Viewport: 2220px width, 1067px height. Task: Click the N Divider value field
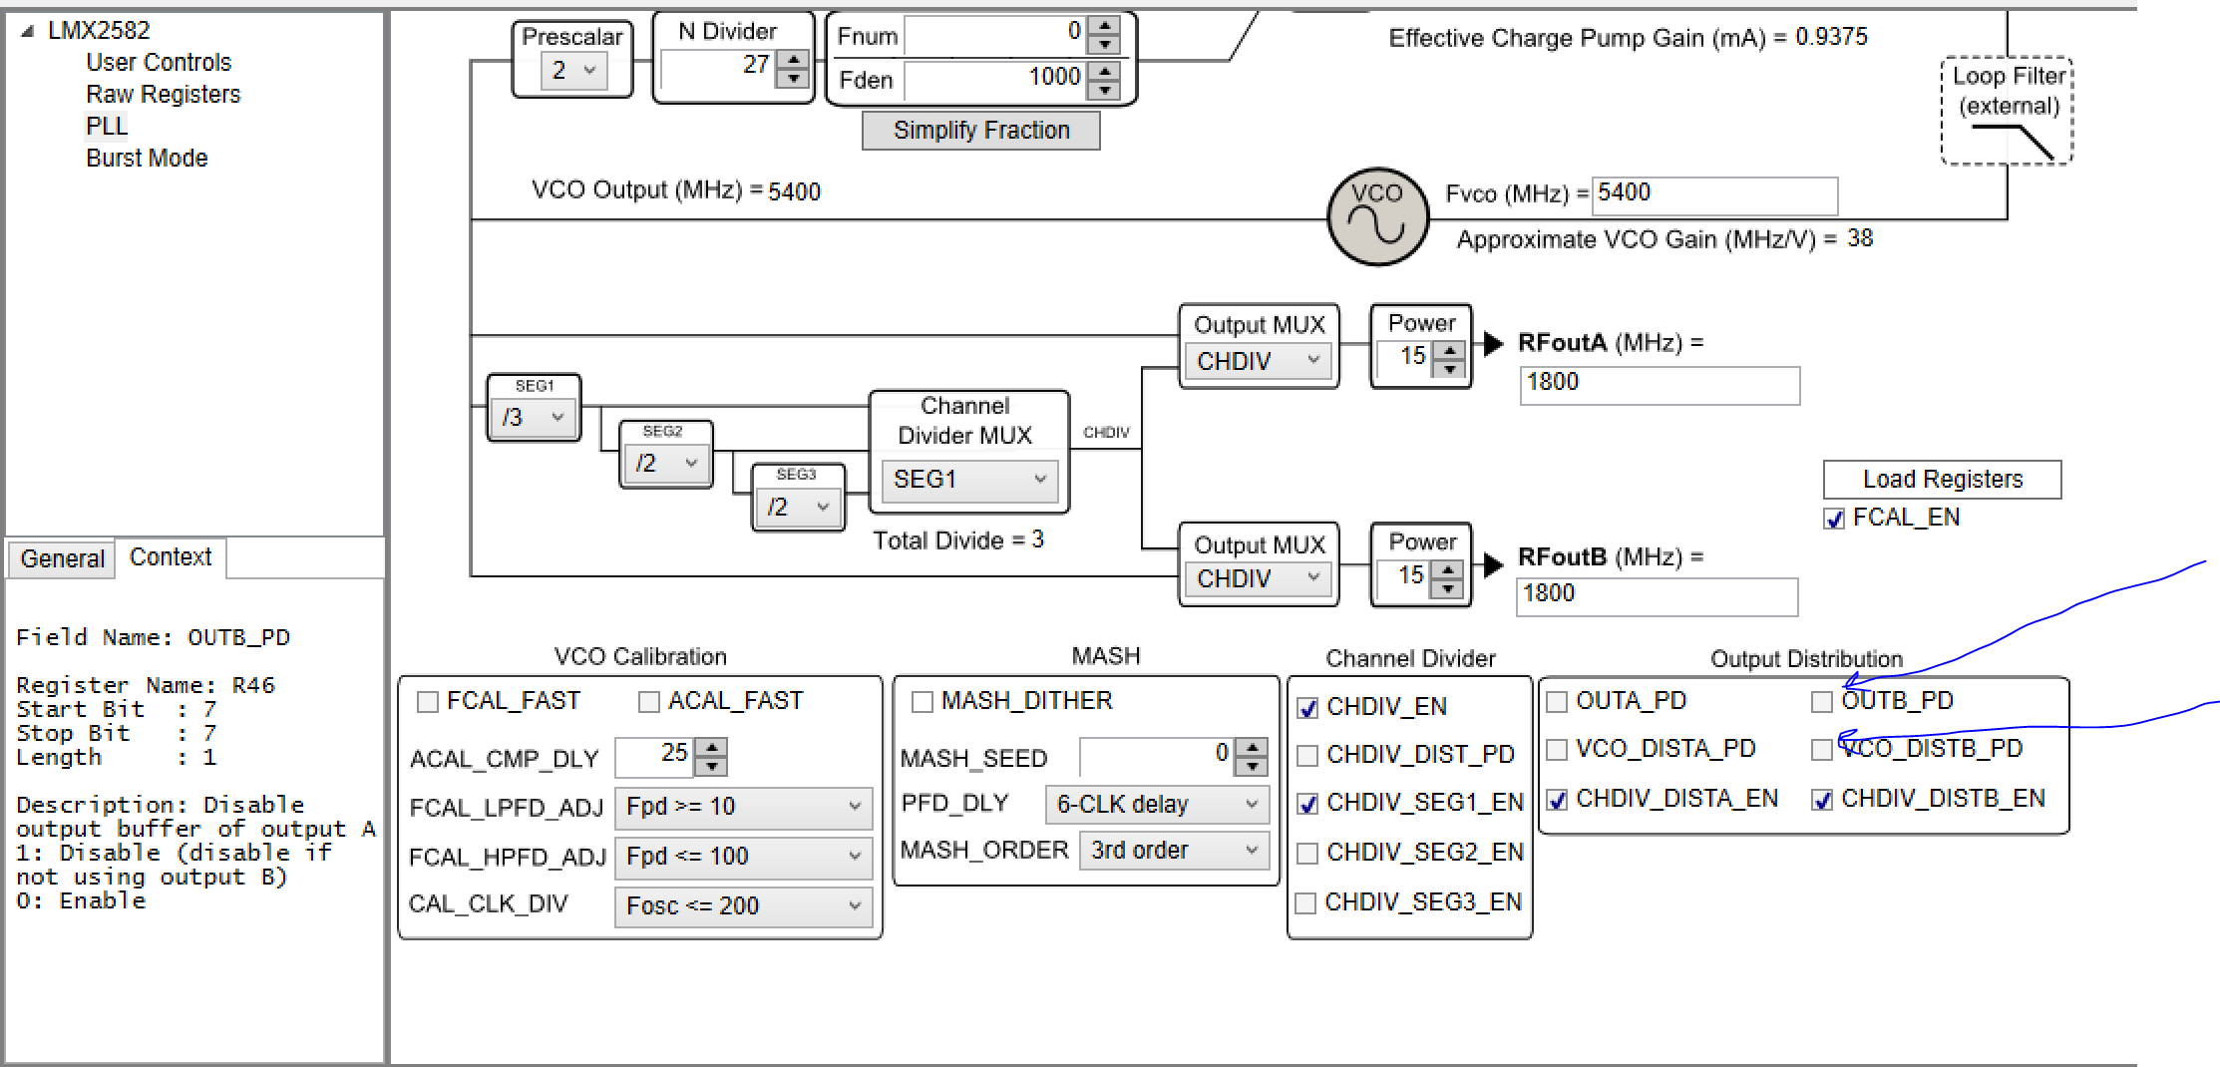[720, 69]
